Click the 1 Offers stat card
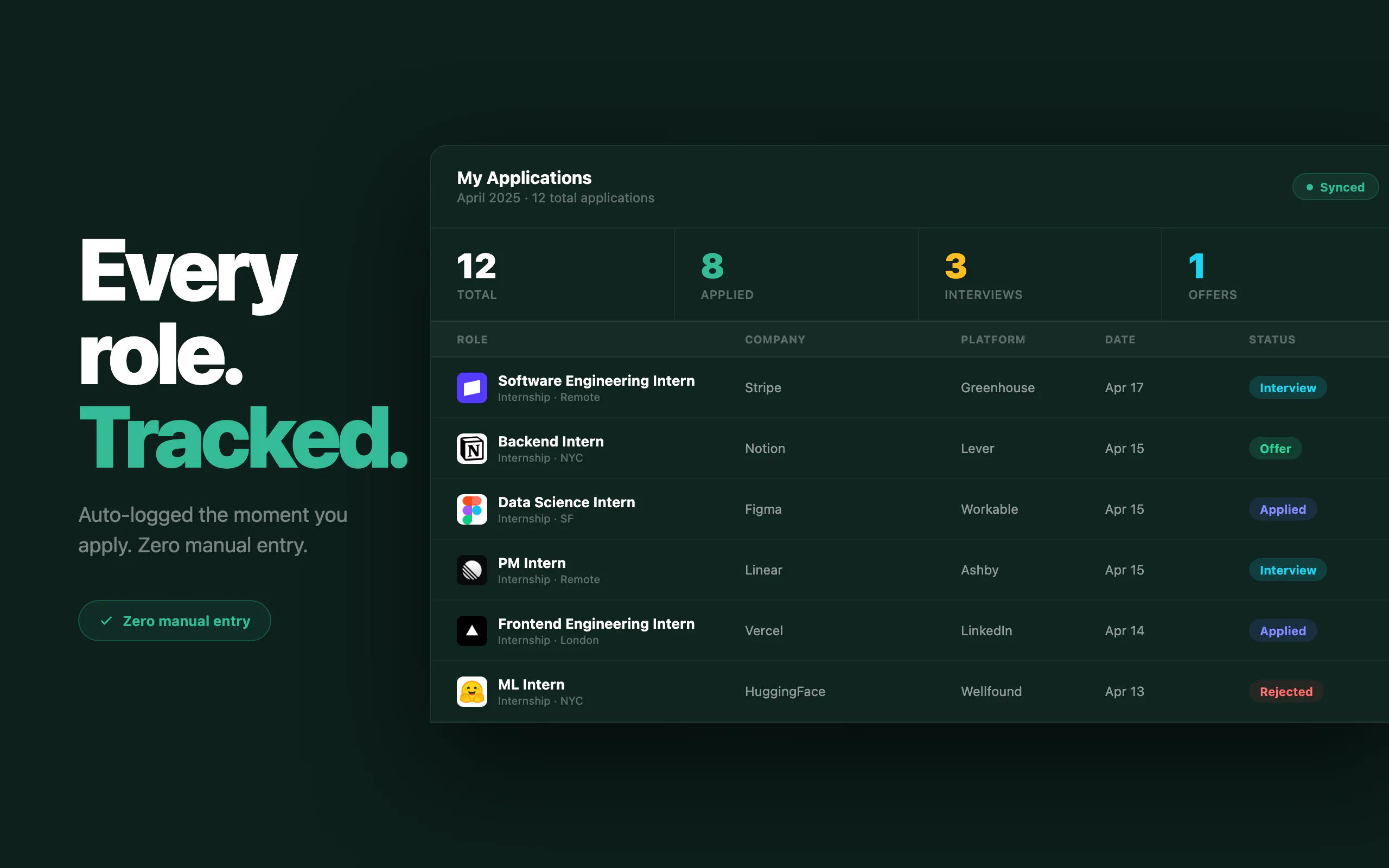This screenshot has width=1389, height=868. (x=1276, y=275)
